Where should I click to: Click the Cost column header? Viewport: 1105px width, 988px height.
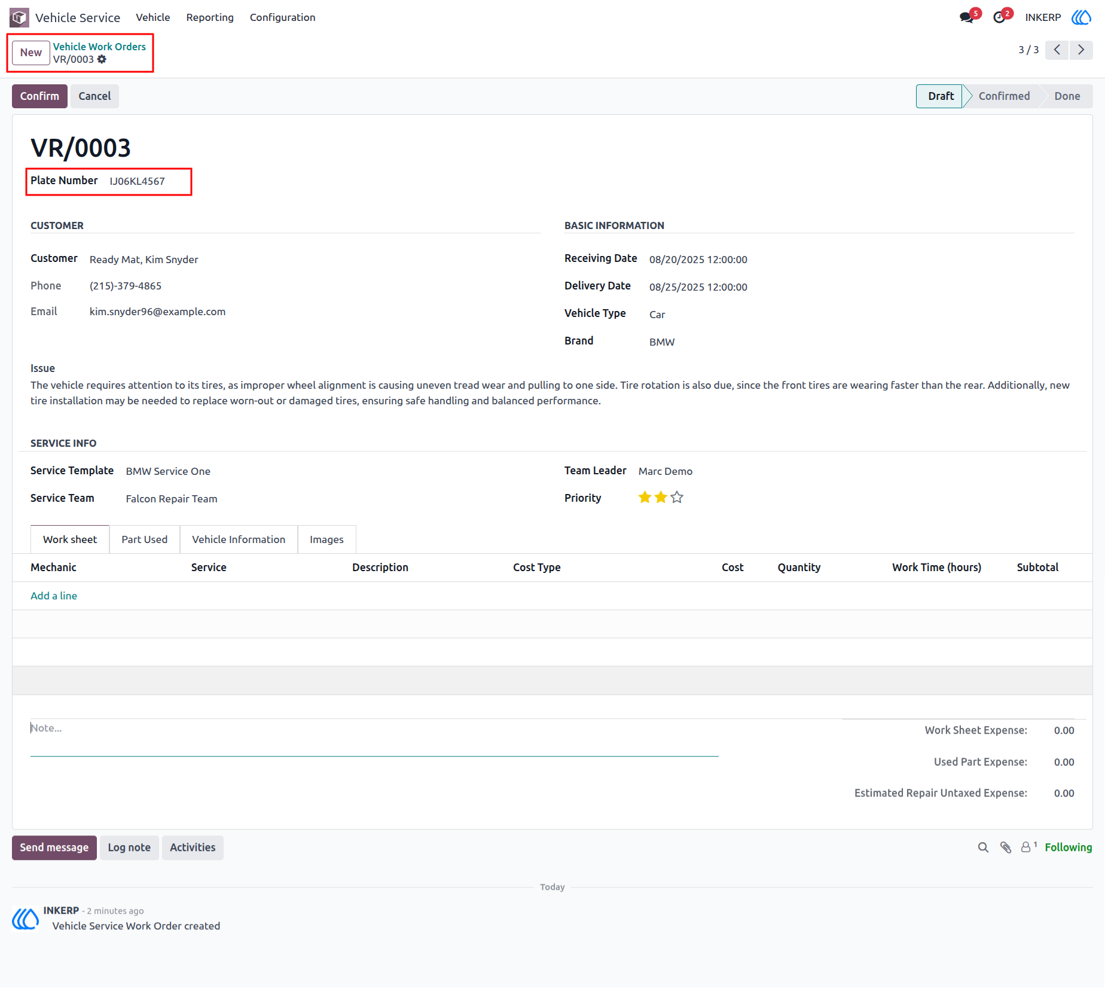tap(732, 568)
